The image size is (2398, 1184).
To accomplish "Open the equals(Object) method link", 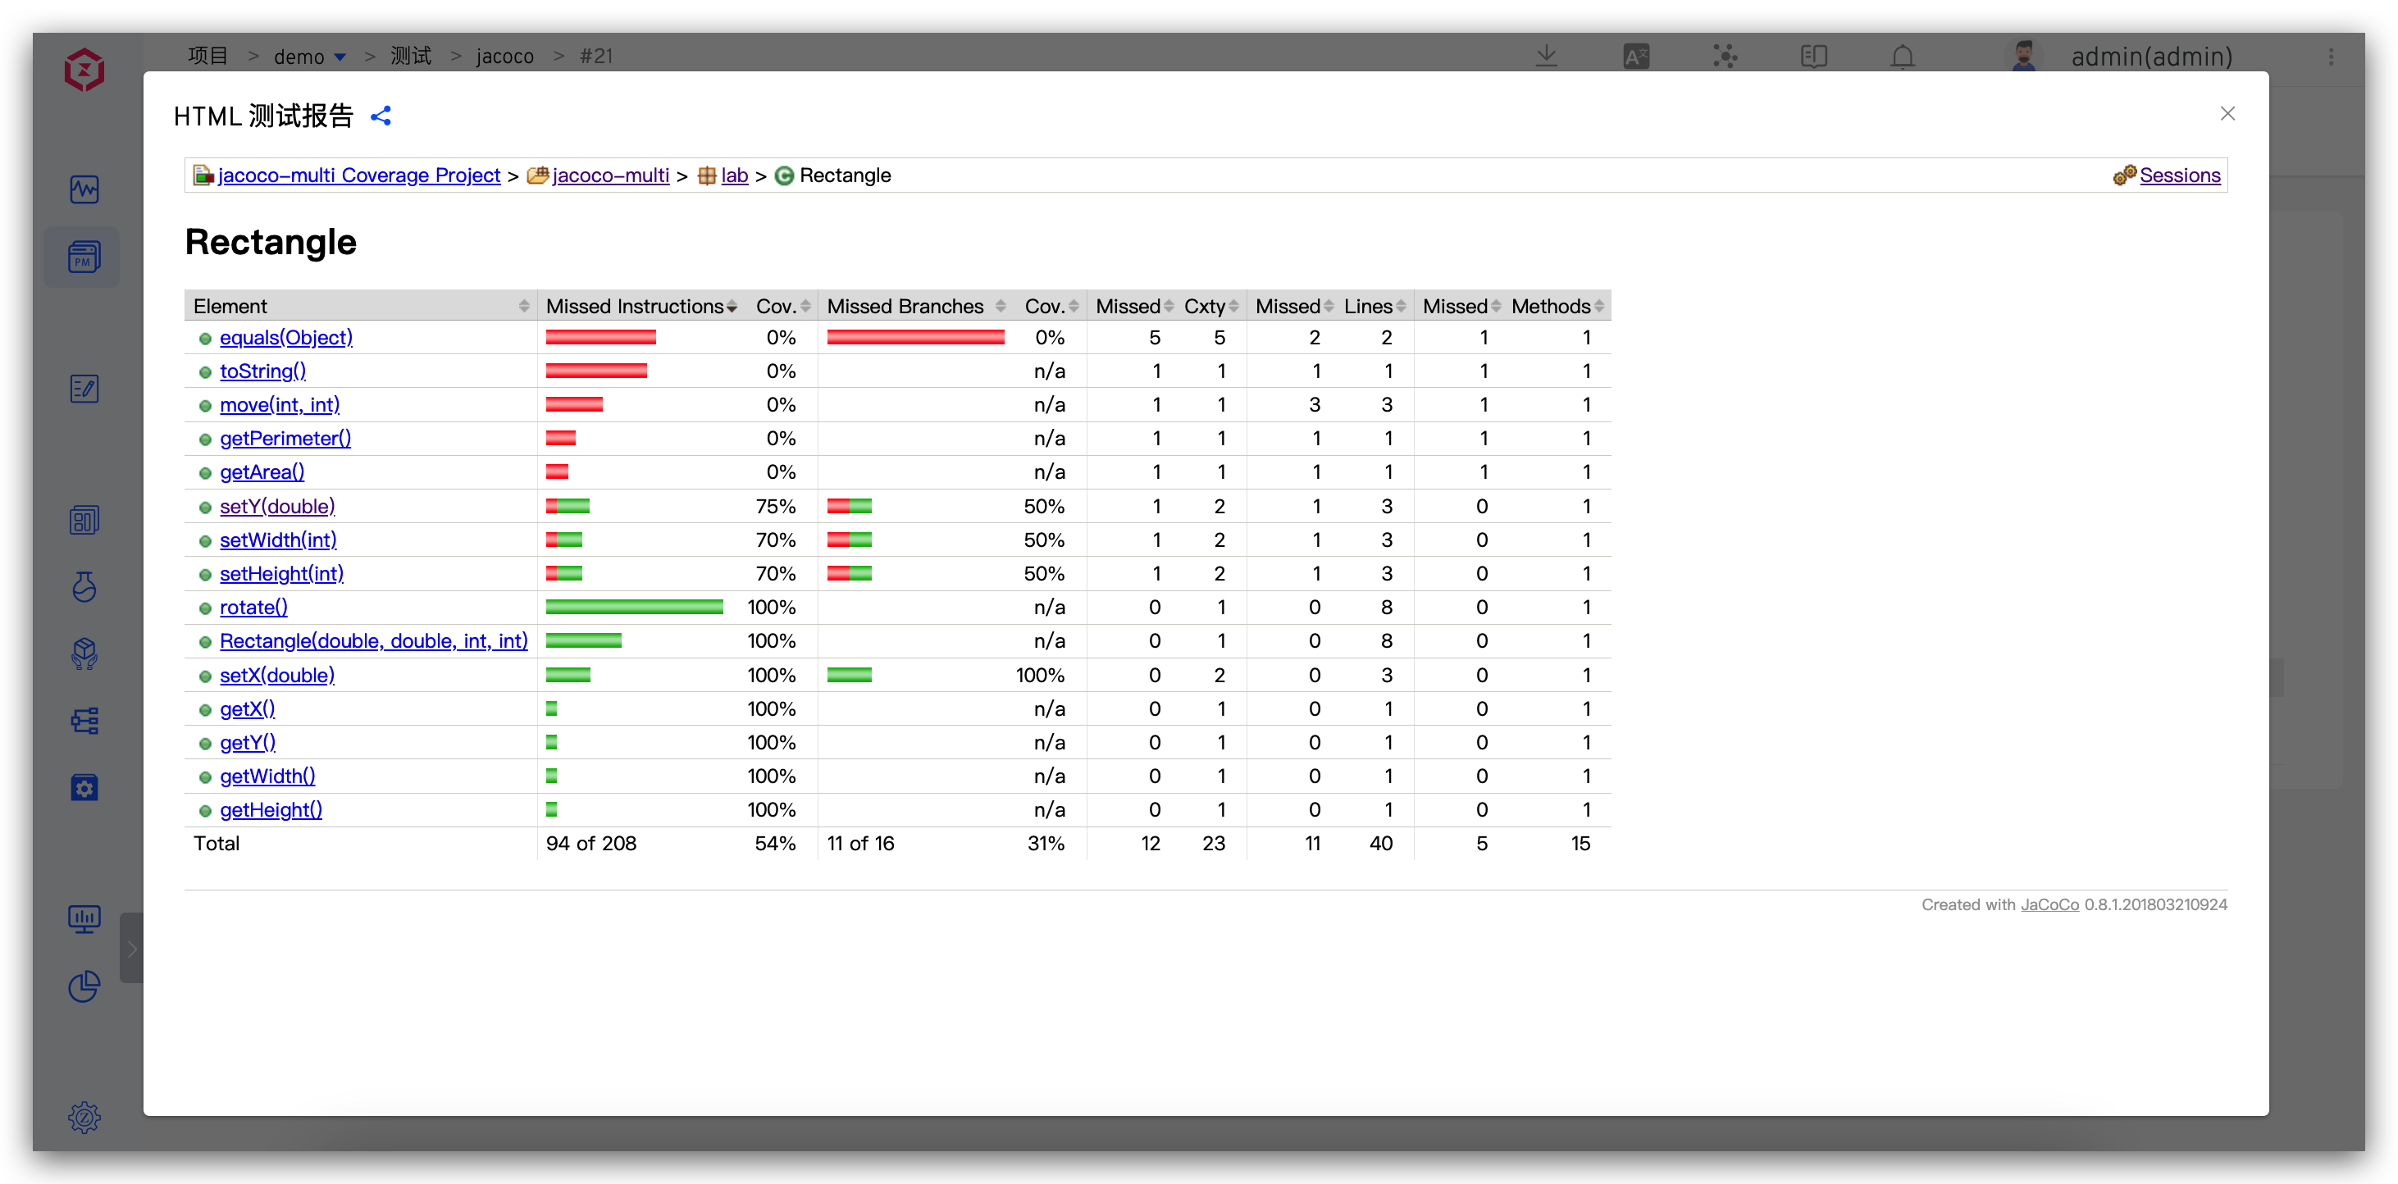I will (285, 337).
